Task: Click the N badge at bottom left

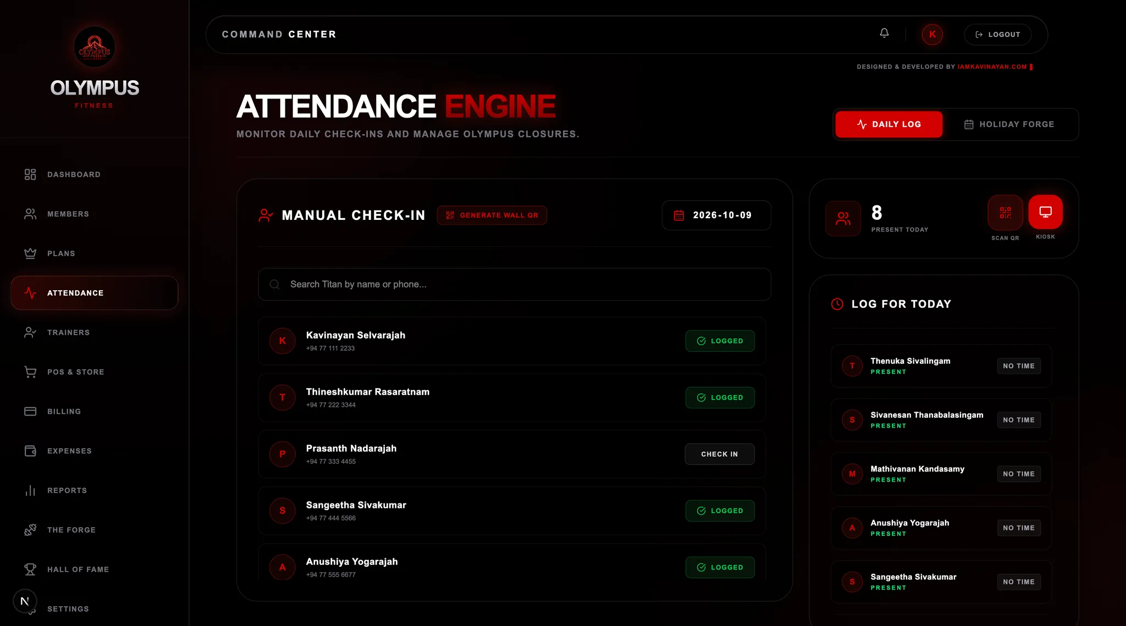Action: 25,601
